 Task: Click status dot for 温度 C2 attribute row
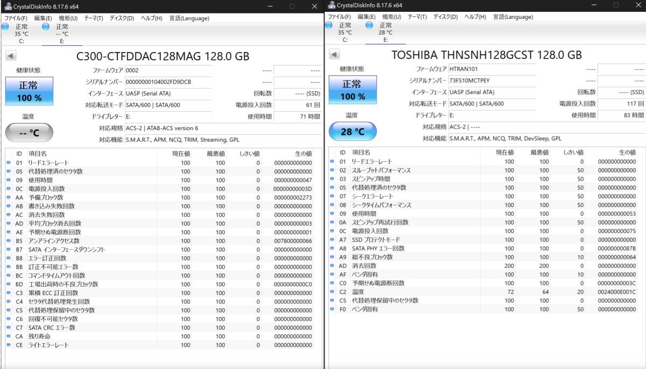pos(332,292)
